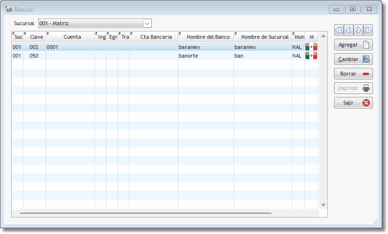Click clave 050 cell
Screen dimensions: 388x234
point(34,56)
